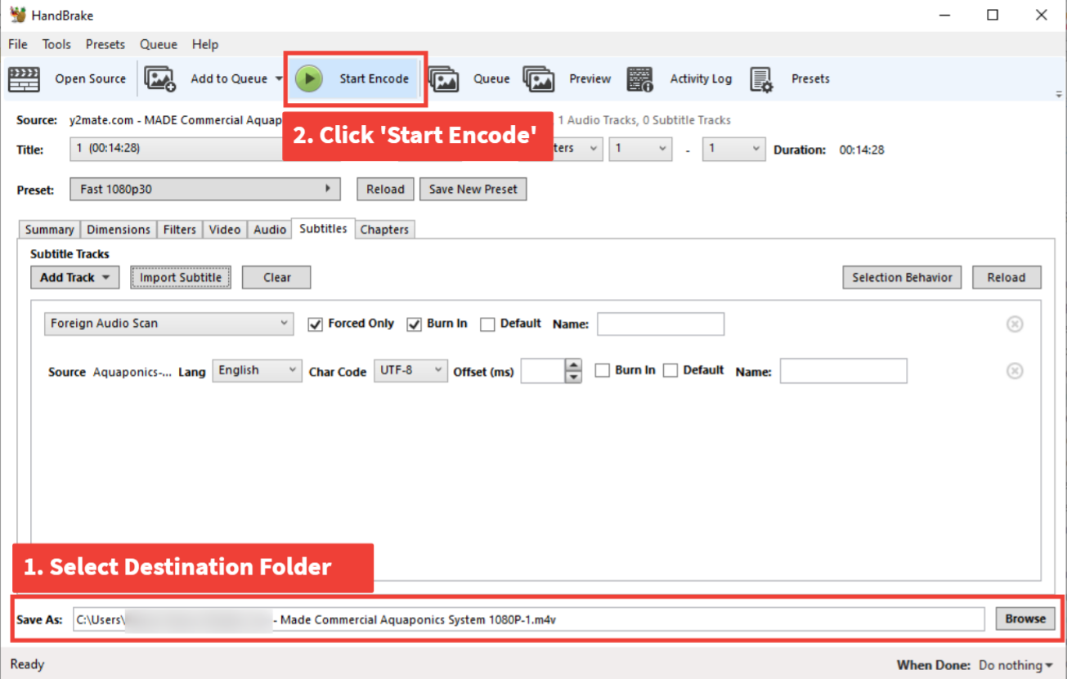1067x679 pixels.
Task: Click the Presets list gear icon
Action: pyautogui.click(x=761, y=79)
